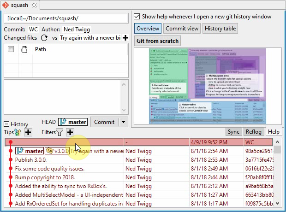Image resolution: width=286 pixels, height=212 pixels.
Task: Click the Filters funnel icon
Action: [x=60, y=132]
